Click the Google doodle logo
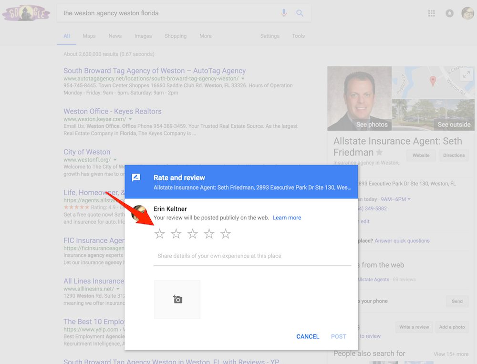The height and width of the screenshot is (364, 477). (26, 13)
